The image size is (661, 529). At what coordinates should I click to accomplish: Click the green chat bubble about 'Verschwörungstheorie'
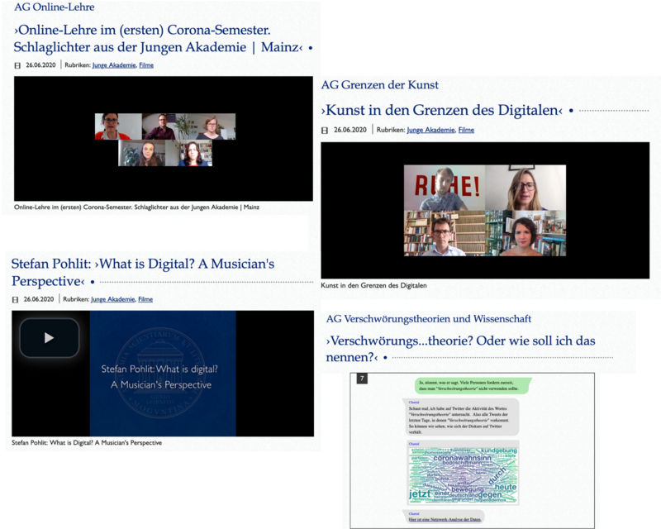click(x=473, y=385)
